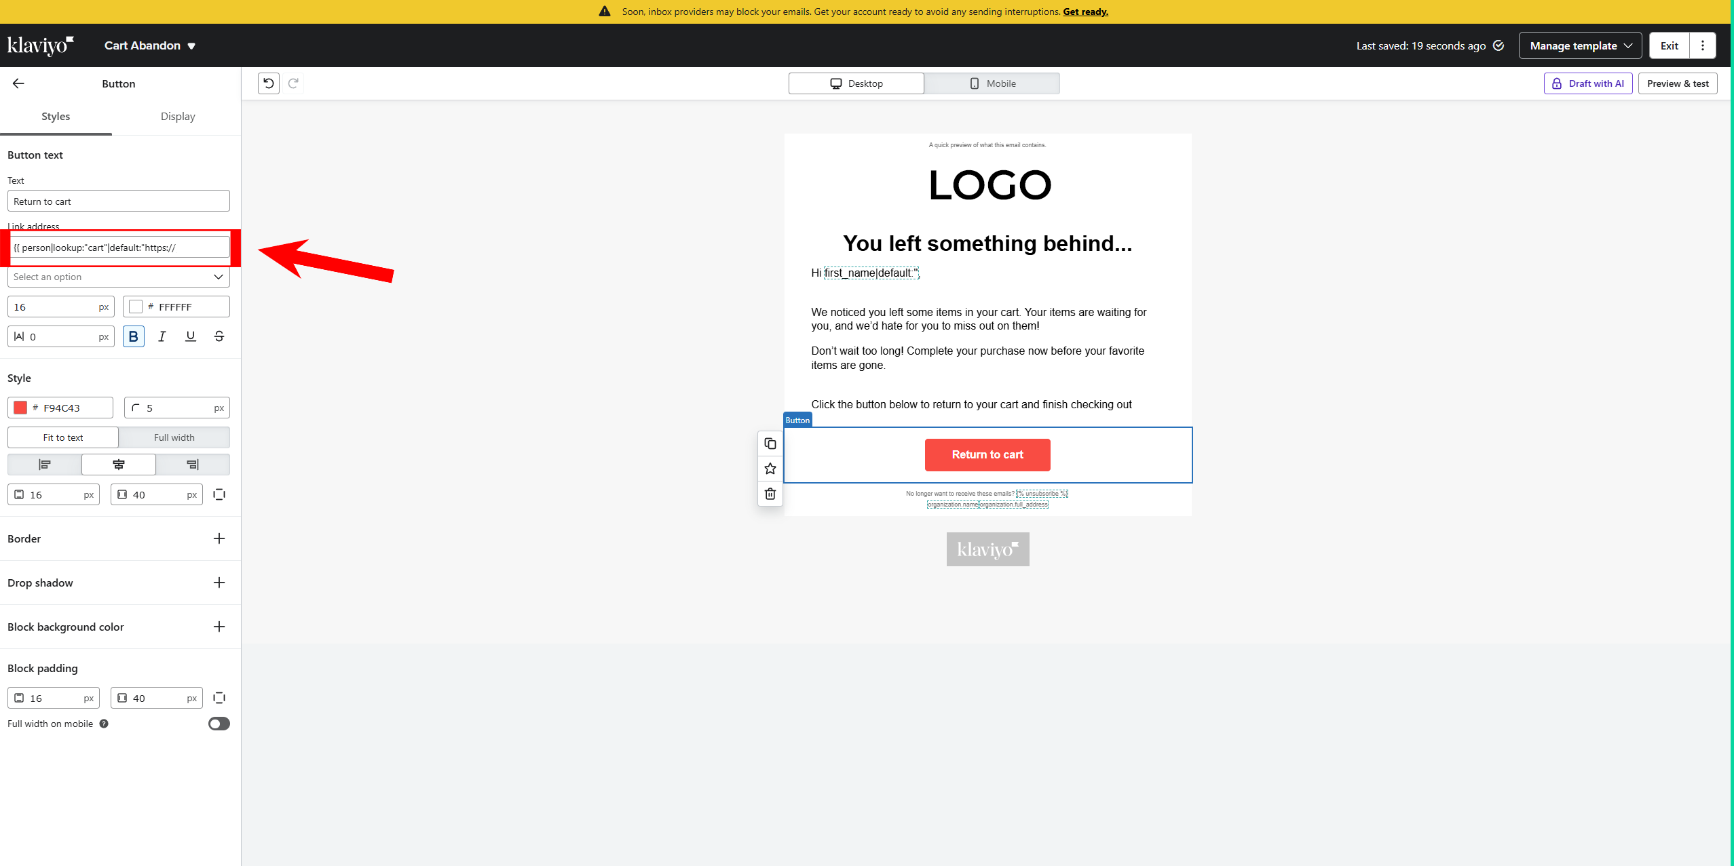
Task: Open the Select an option font dropdown
Action: click(119, 277)
